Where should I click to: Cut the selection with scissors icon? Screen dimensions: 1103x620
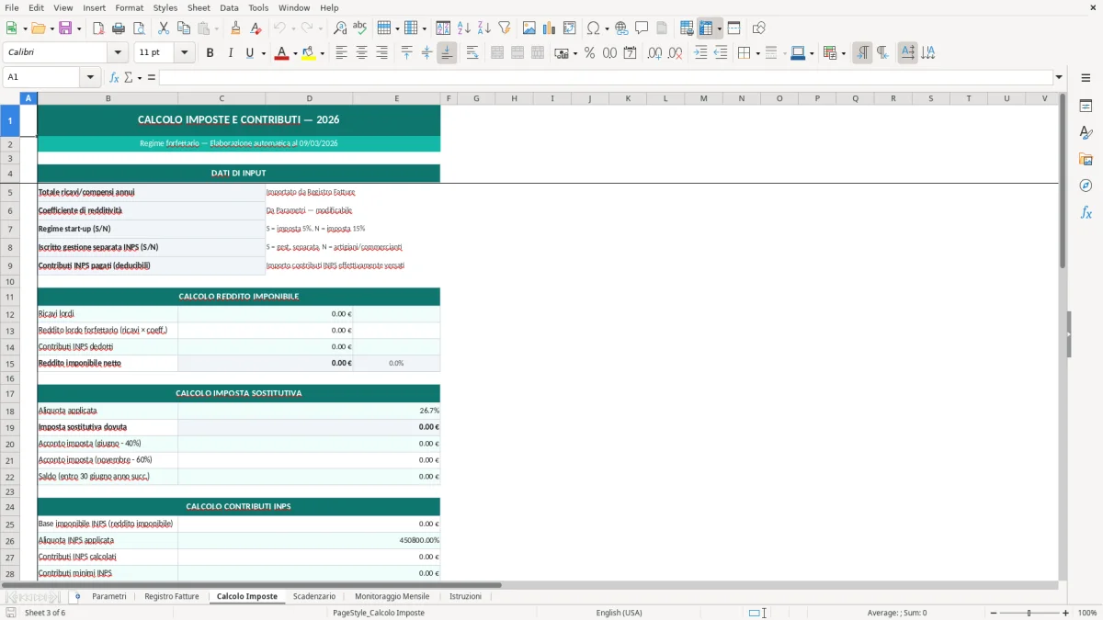(x=164, y=28)
